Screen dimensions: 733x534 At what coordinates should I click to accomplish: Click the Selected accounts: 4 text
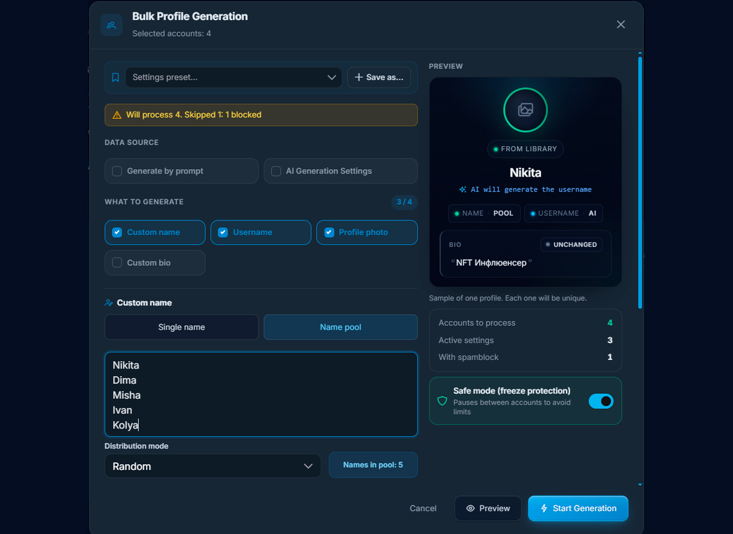coord(171,33)
